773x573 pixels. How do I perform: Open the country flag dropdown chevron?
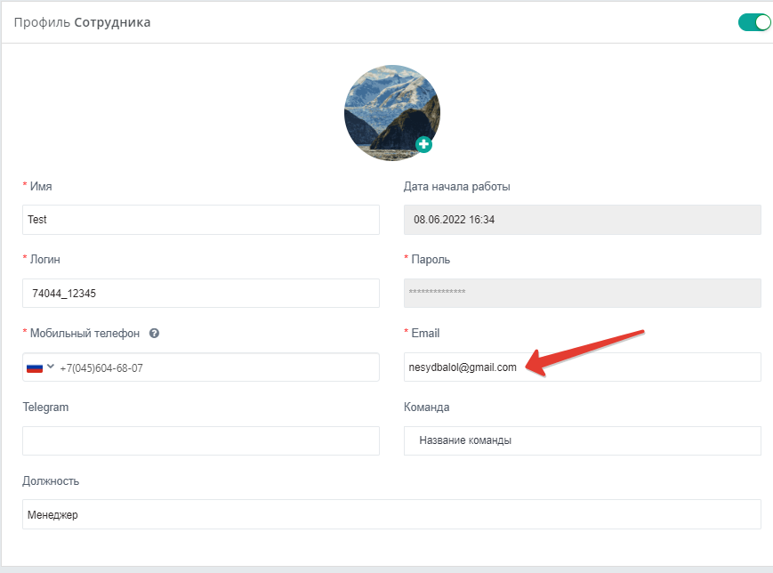click(x=51, y=367)
